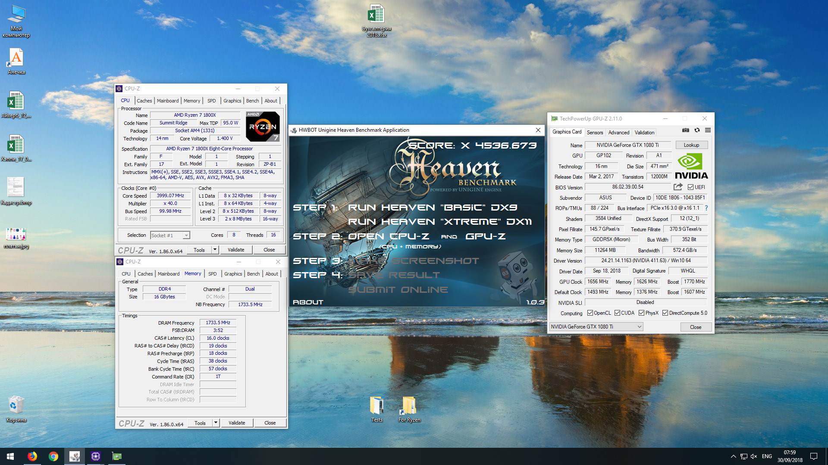Click GPU-Z BIOS export share icon
828x465 pixels.
pos(678,187)
